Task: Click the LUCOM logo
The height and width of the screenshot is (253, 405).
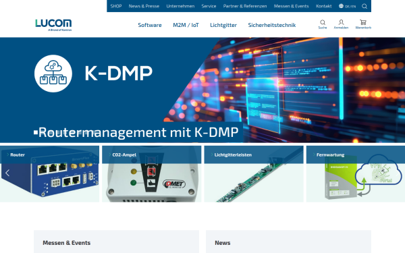Action: click(53, 25)
